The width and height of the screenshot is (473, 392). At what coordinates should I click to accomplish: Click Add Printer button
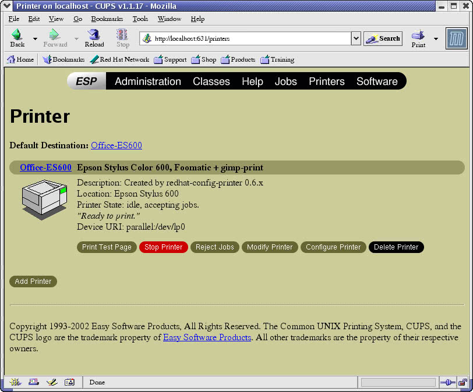point(33,281)
